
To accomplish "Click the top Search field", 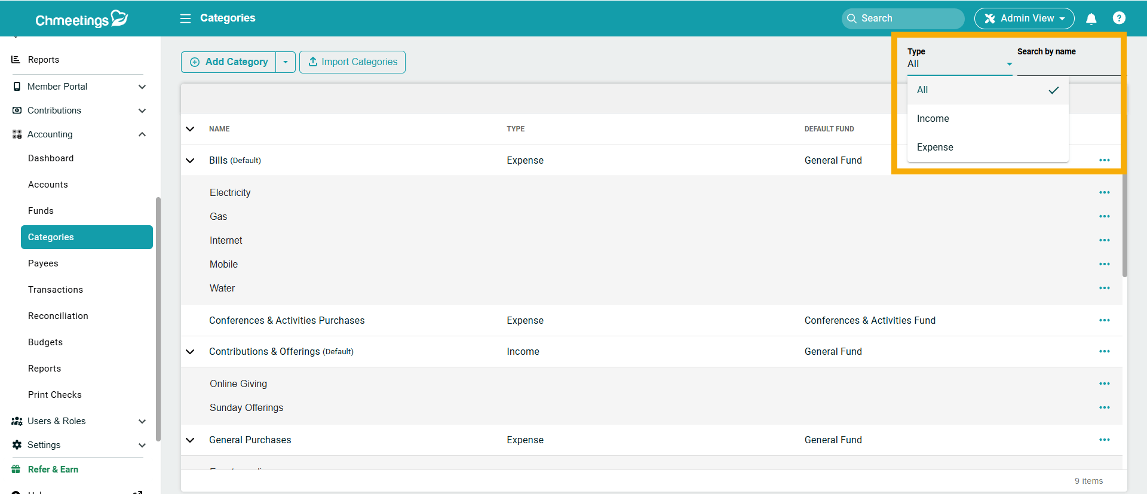I will click(x=903, y=19).
